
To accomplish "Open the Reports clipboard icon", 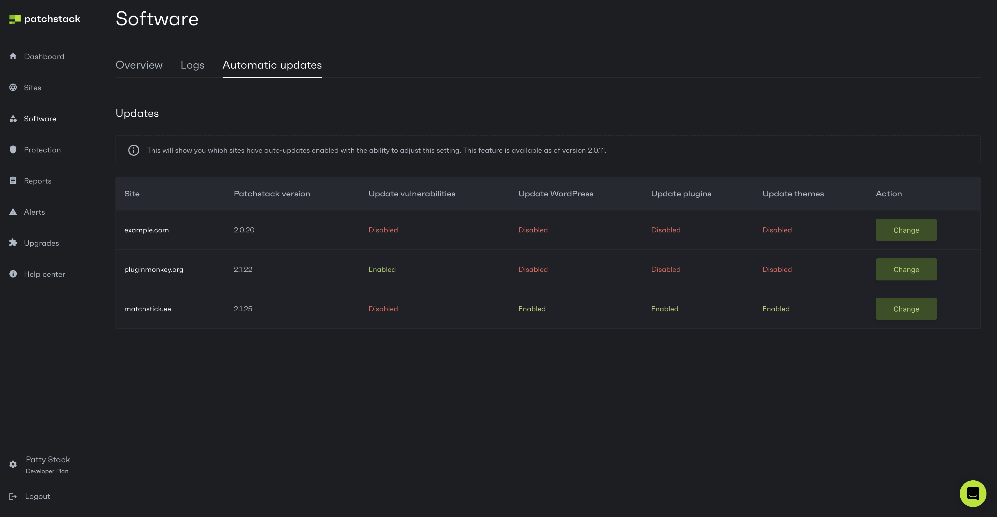I will coord(13,180).
